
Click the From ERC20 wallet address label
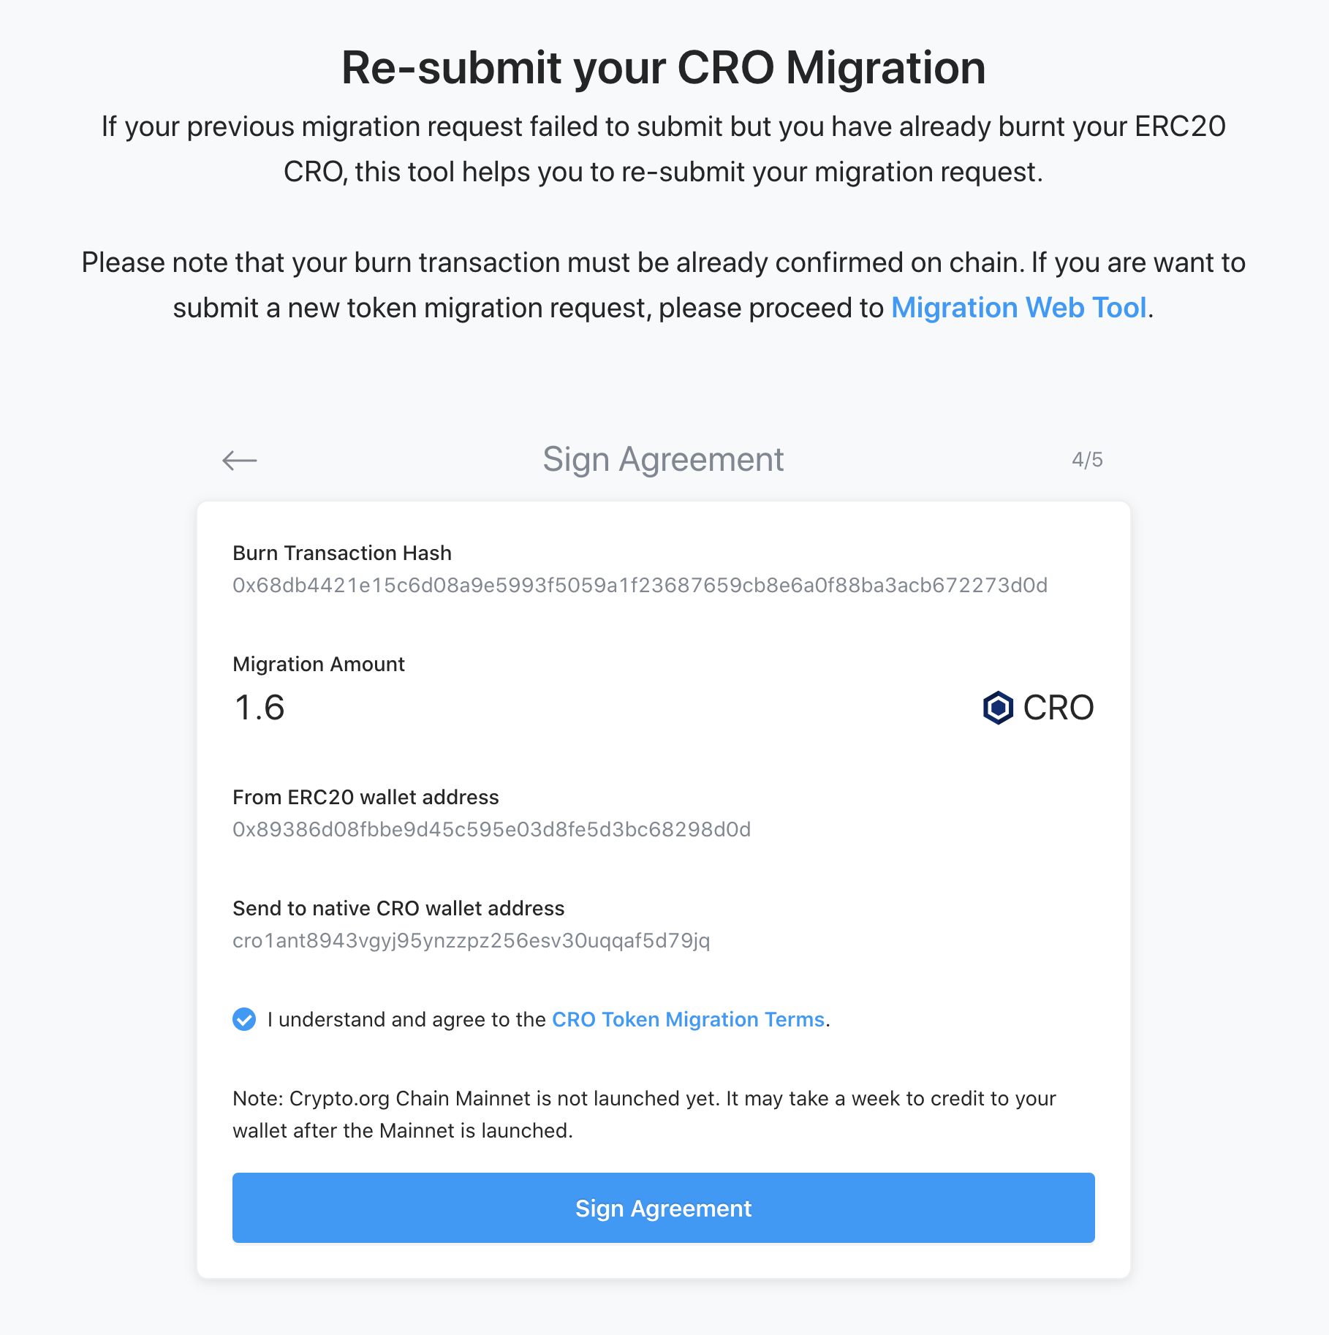coord(366,798)
